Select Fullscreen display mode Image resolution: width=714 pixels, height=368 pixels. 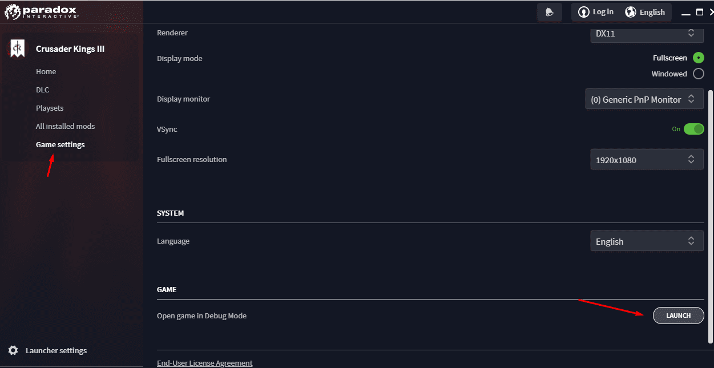point(699,58)
